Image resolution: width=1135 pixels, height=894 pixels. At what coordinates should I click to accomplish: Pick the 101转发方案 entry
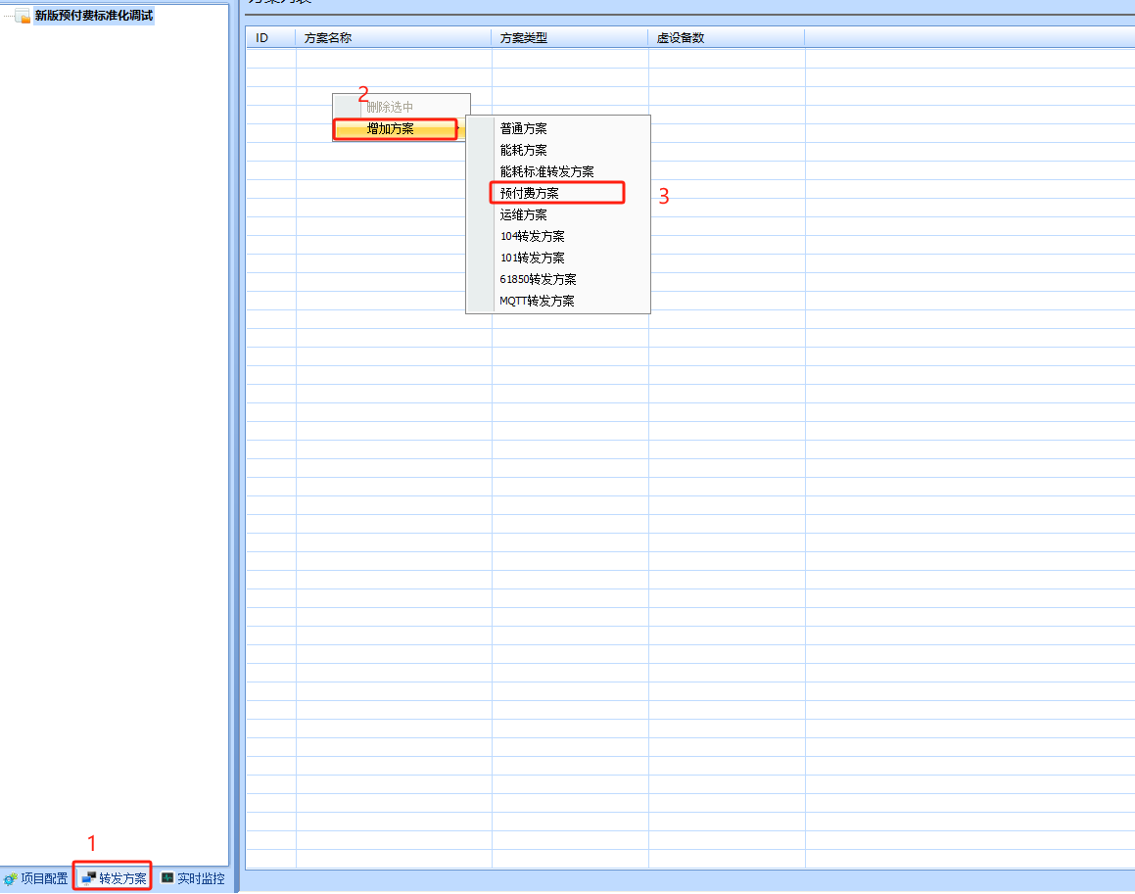(x=532, y=258)
